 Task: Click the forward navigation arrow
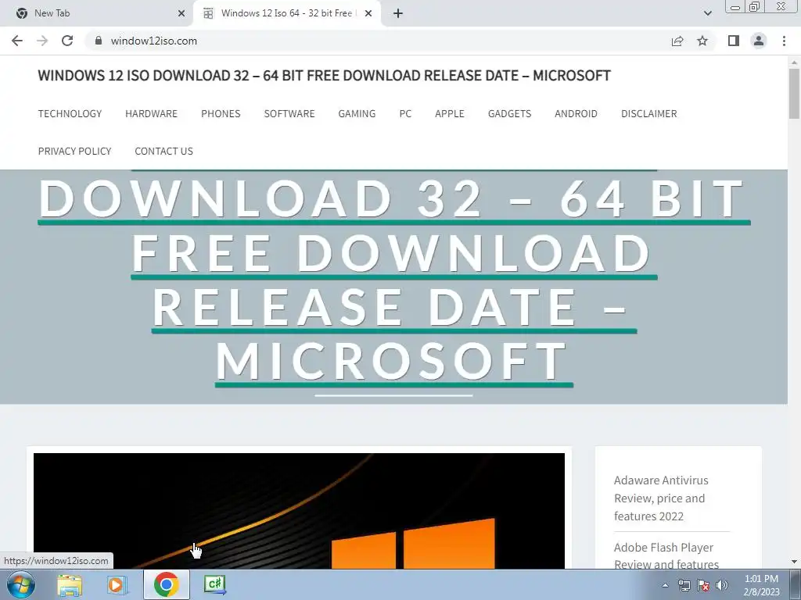coord(42,41)
